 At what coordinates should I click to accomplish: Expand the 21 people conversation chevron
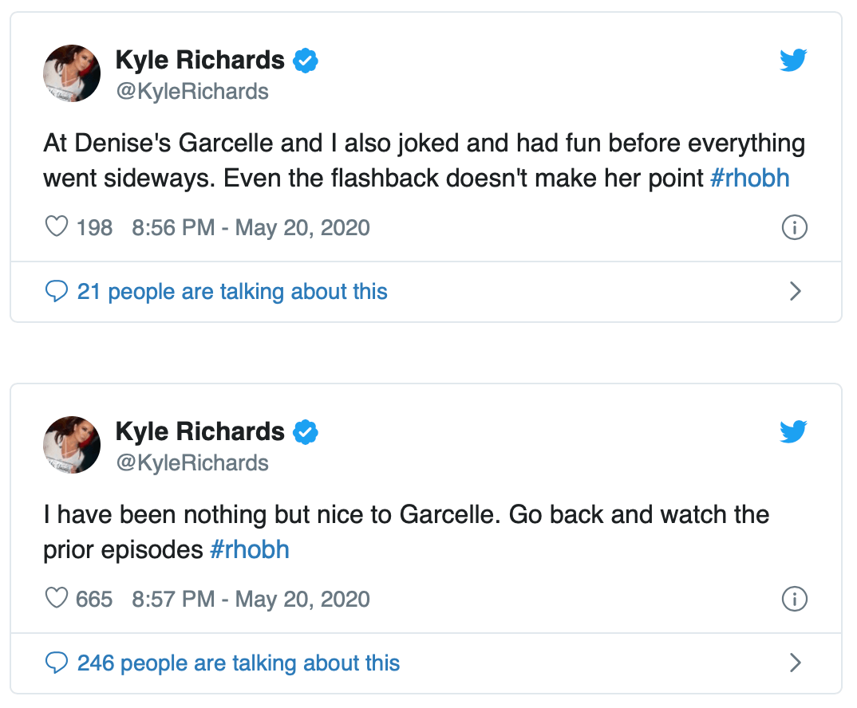click(x=795, y=292)
